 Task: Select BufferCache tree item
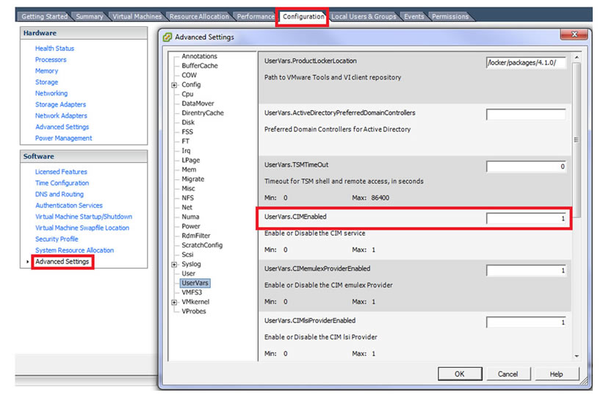pos(200,66)
